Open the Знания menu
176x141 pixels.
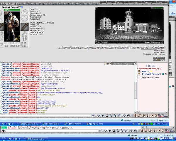pyautogui.click(x=109, y=2)
